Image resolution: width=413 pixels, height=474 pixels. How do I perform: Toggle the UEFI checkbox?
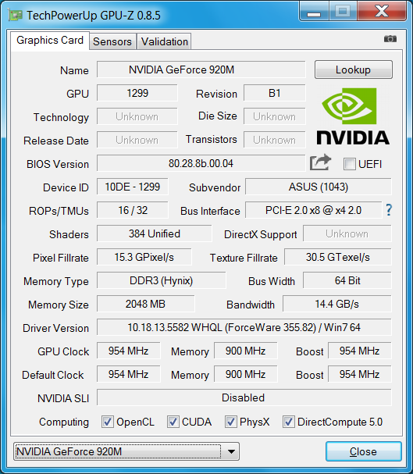[x=349, y=164]
